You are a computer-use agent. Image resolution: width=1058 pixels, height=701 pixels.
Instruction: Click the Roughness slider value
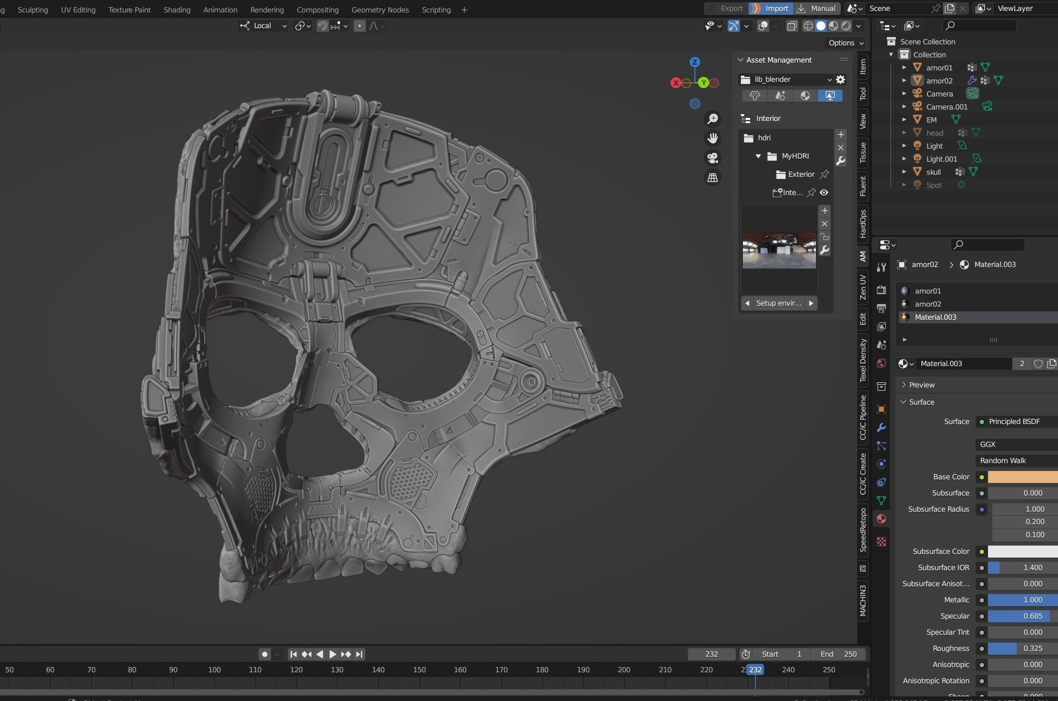coord(1023,648)
